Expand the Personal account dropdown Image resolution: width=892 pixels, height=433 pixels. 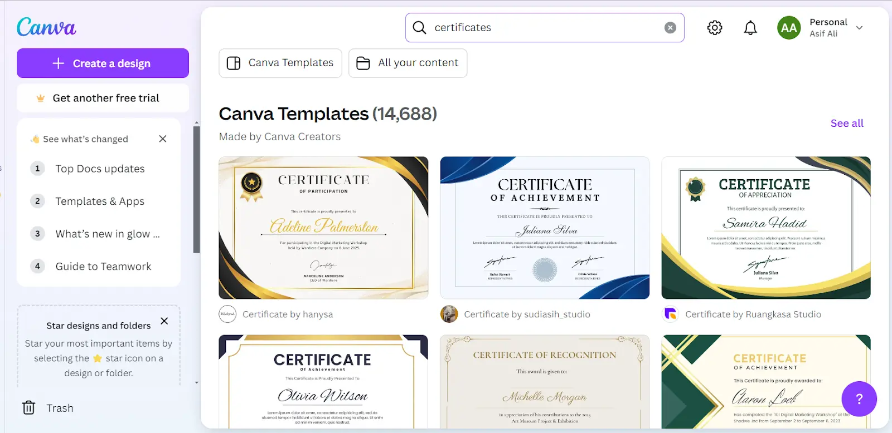(859, 28)
